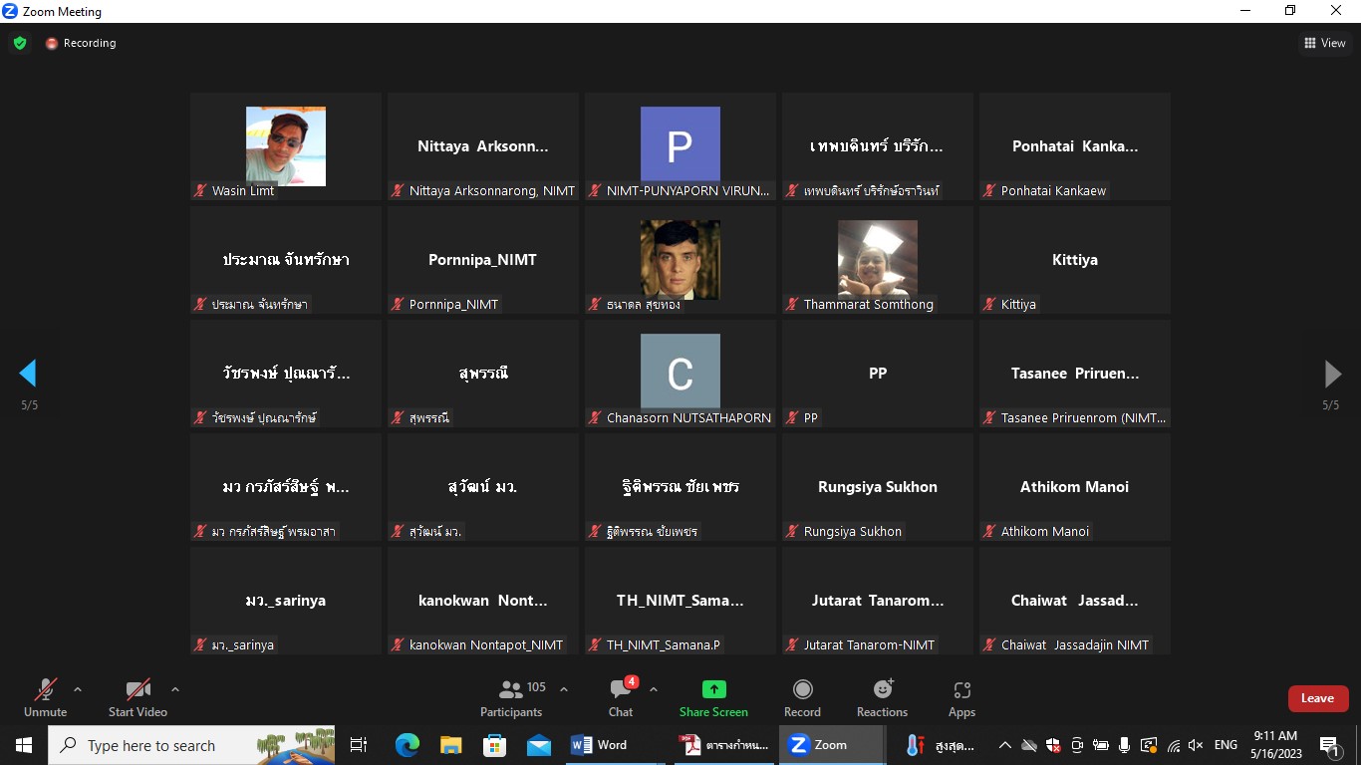Expand the arrow next to Participants
The width and height of the screenshot is (1361, 765).
(x=564, y=689)
